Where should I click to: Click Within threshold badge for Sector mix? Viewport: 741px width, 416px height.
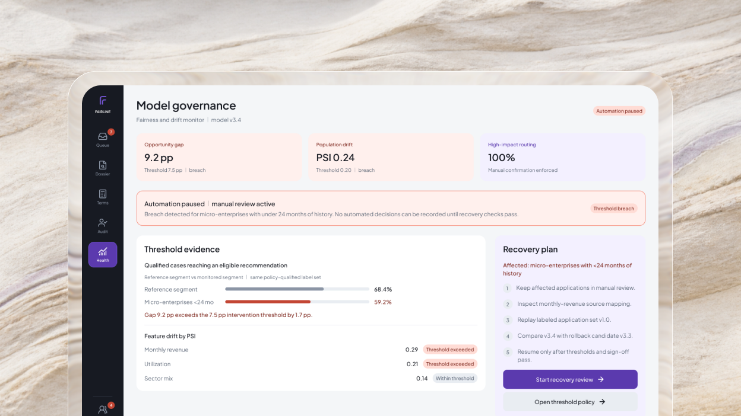pos(455,378)
